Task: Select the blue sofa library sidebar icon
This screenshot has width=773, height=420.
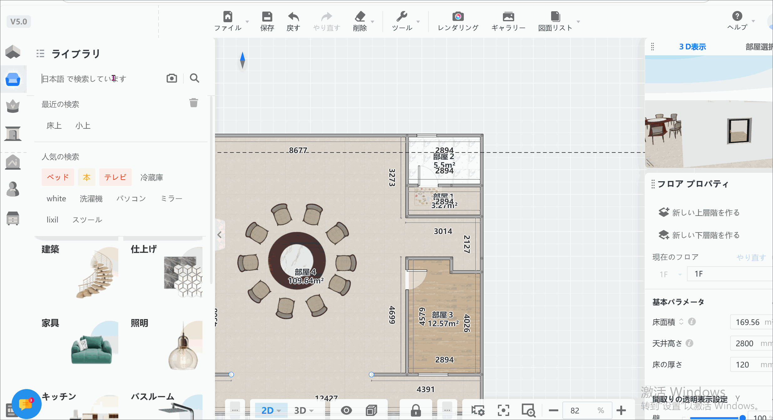Action: pos(13,79)
